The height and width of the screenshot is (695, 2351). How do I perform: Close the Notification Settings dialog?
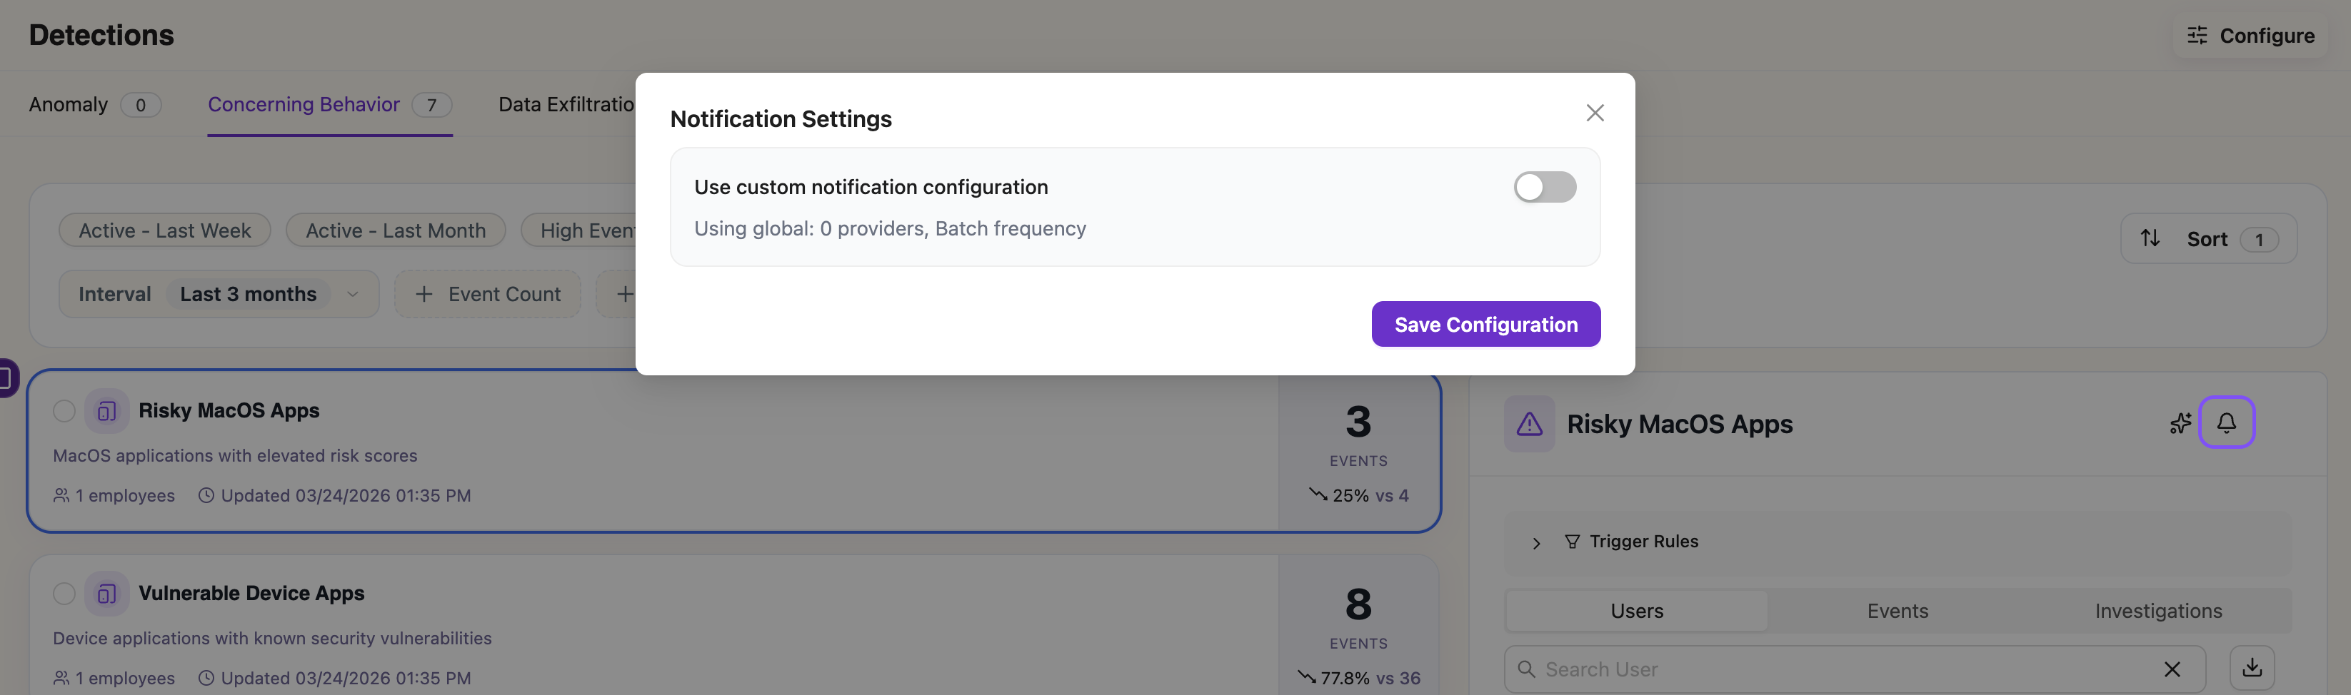(1595, 113)
